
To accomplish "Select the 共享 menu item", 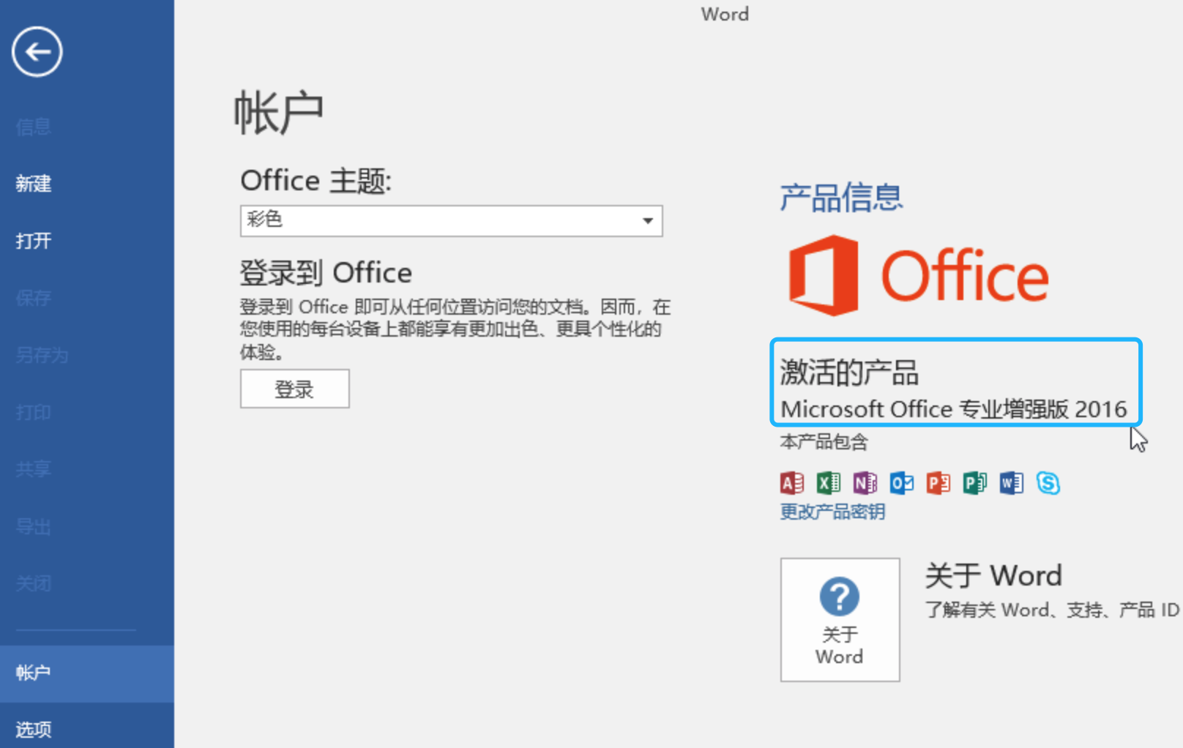I will pyautogui.click(x=33, y=469).
